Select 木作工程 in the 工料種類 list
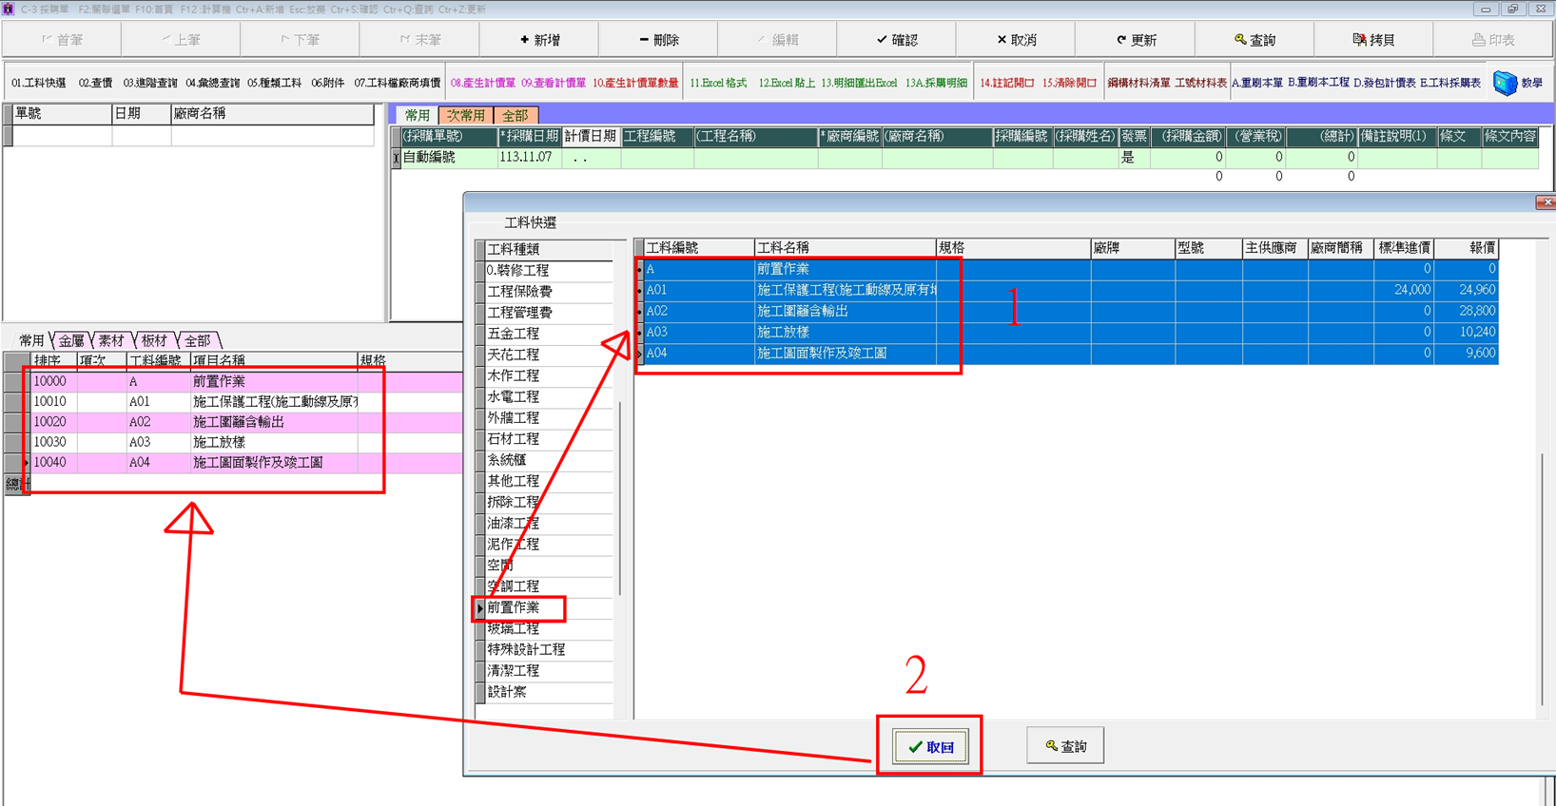The height and width of the screenshot is (806, 1556). 514,375
